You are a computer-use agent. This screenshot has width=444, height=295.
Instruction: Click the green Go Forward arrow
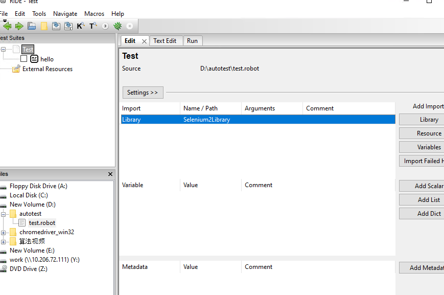tap(19, 26)
